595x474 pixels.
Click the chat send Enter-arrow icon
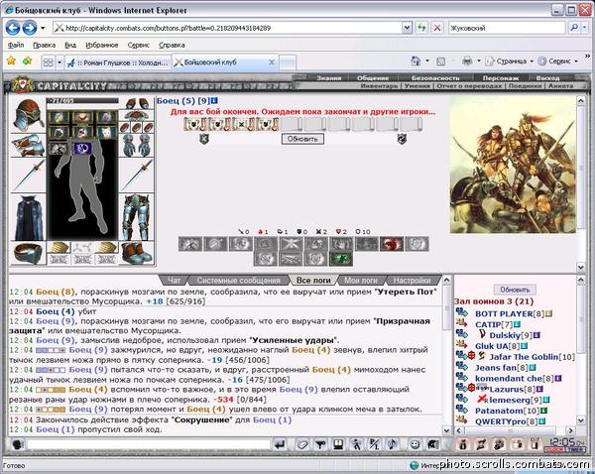coord(280,444)
